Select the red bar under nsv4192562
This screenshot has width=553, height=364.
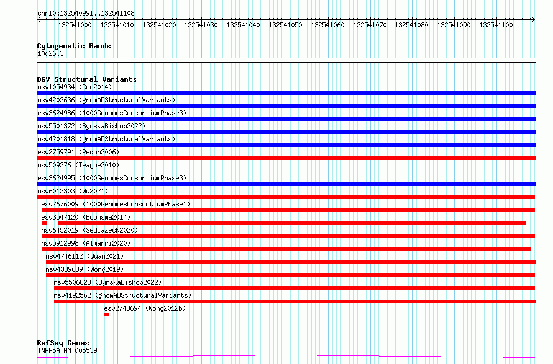point(295,301)
